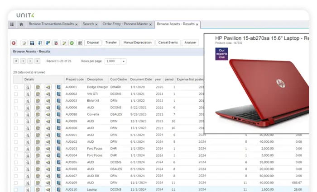
Task: Go to the first page of records
Action: (15, 61)
